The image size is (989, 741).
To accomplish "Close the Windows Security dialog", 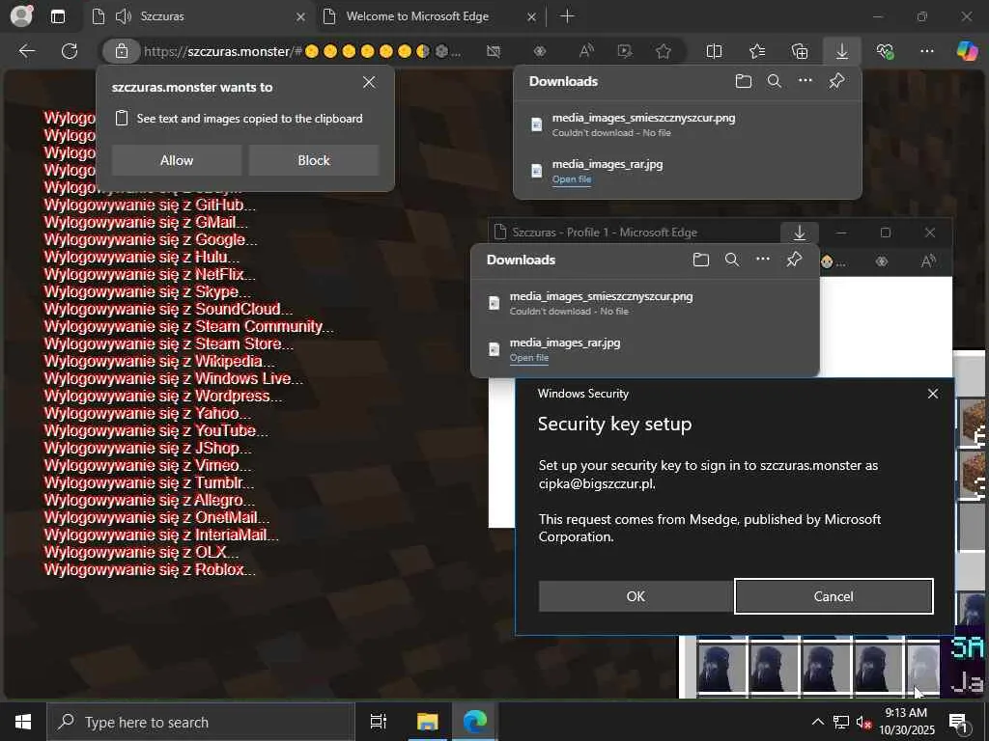I will (933, 394).
